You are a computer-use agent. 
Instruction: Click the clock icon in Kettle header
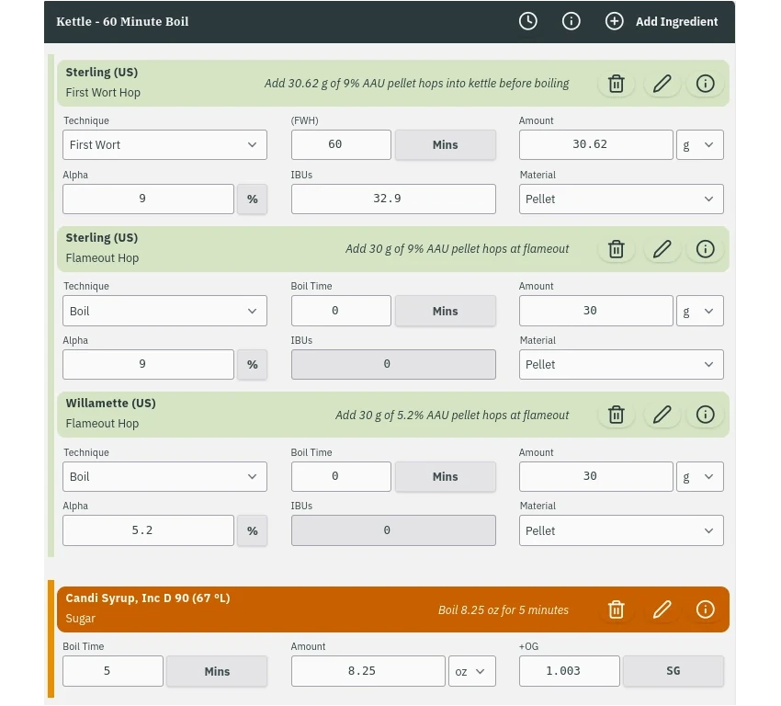pyautogui.click(x=528, y=21)
